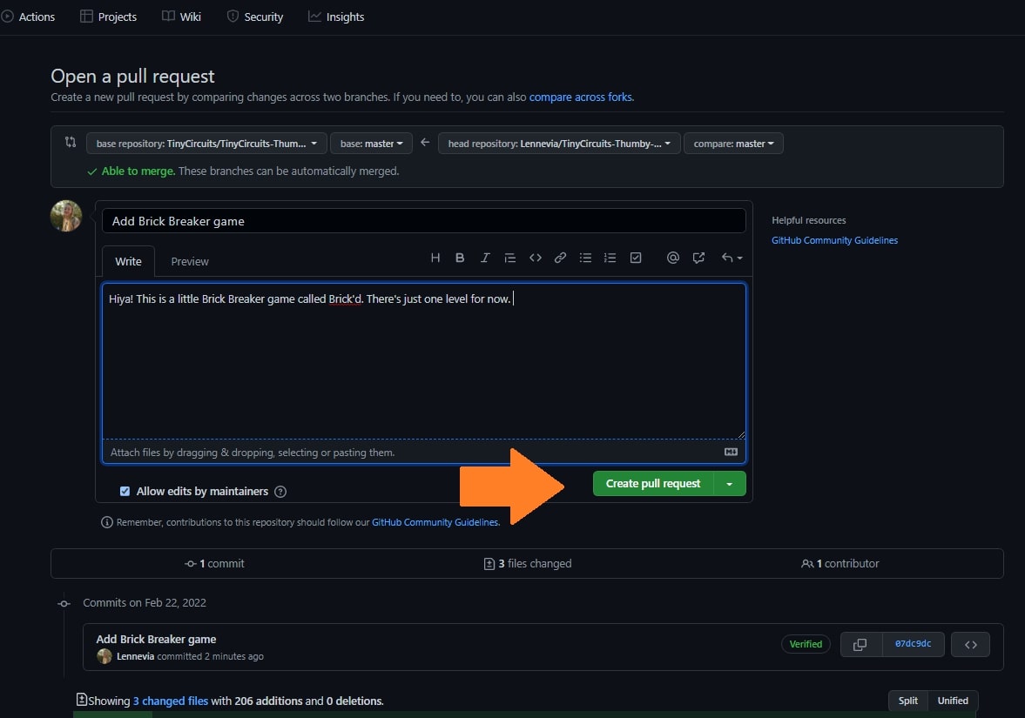Mention a user with the @ icon
1025x718 pixels.
tap(672, 258)
